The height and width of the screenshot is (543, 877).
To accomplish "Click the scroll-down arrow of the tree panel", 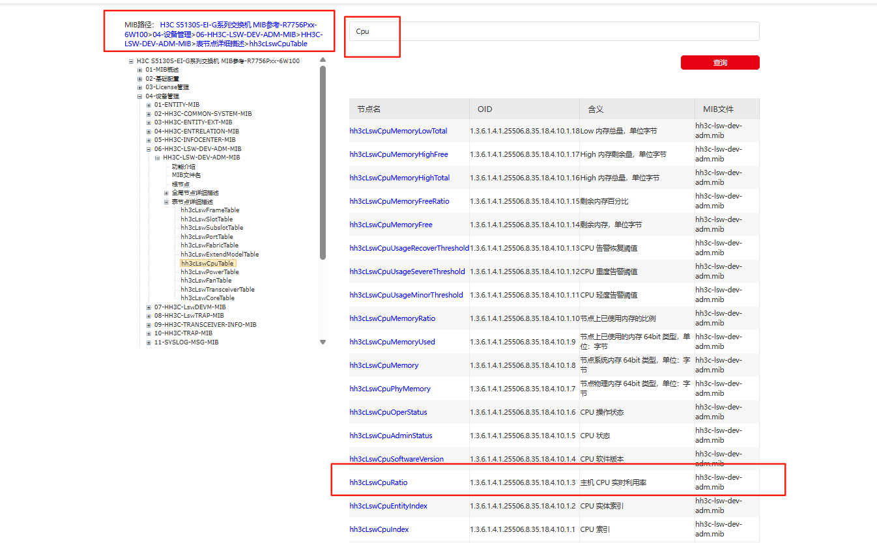I will pyautogui.click(x=323, y=342).
